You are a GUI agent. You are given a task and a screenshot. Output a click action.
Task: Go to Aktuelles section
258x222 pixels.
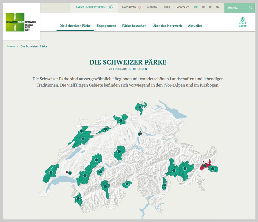point(195,26)
